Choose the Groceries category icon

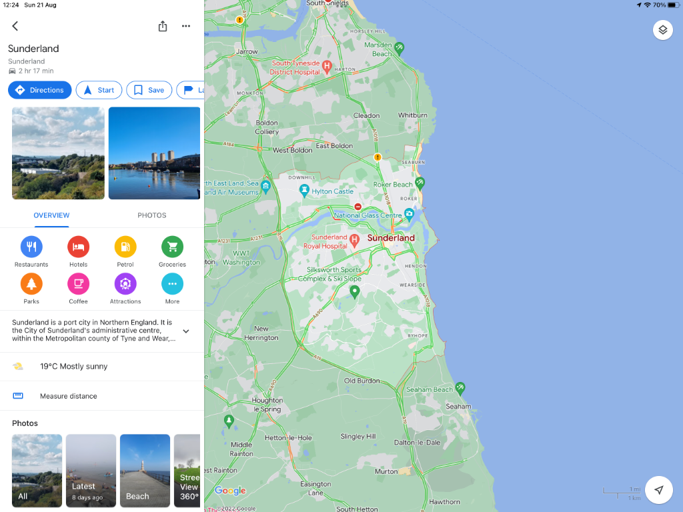click(x=172, y=247)
